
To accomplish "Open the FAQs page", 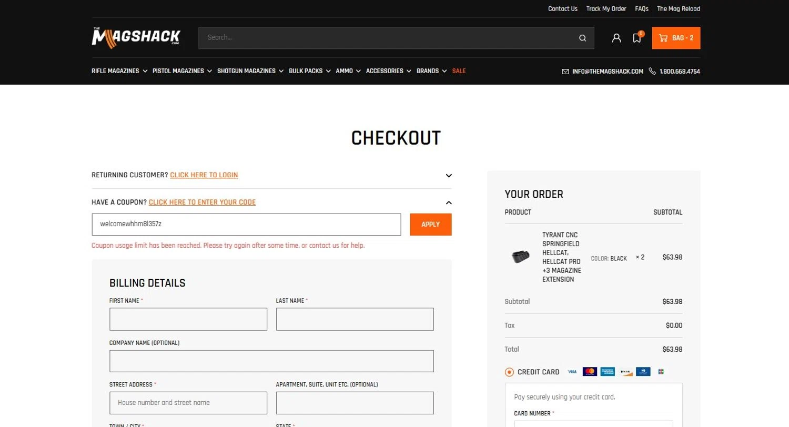I will (642, 9).
